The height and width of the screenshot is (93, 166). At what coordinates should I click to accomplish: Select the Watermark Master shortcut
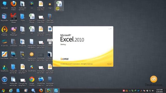13,18
